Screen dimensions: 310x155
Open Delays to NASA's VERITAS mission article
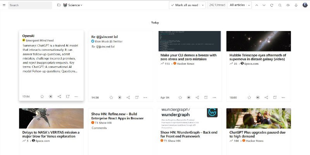(51, 134)
